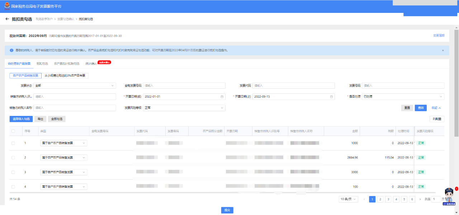Open the 10条/页 page size dropdown
This screenshot has height=215, width=459.
pos(348,199)
